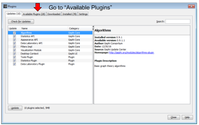
Task: Open the algorithms-plugin homepage link
Action: tap(131, 53)
